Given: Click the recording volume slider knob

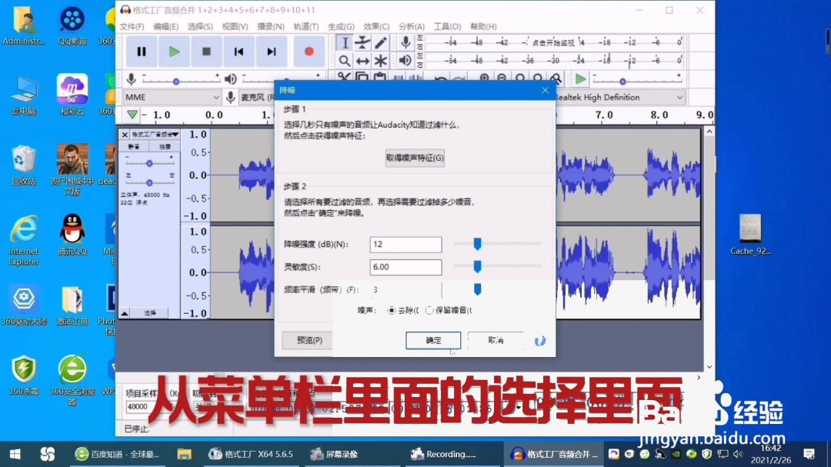Looking at the screenshot, I should [176, 82].
